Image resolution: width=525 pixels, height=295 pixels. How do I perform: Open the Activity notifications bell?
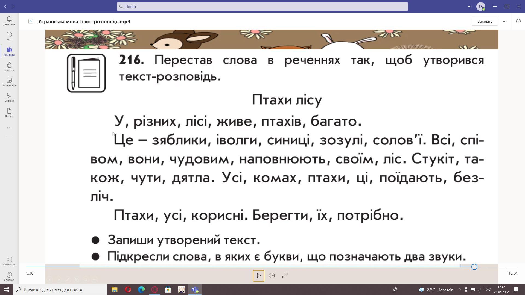9,21
